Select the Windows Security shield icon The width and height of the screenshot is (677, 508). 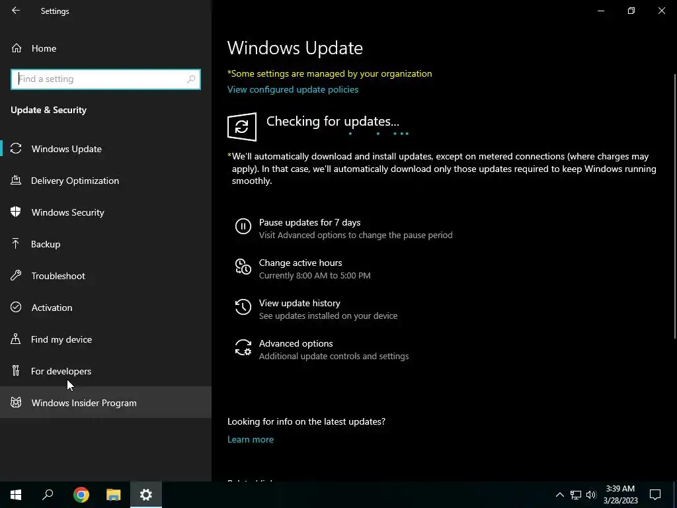click(x=16, y=212)
